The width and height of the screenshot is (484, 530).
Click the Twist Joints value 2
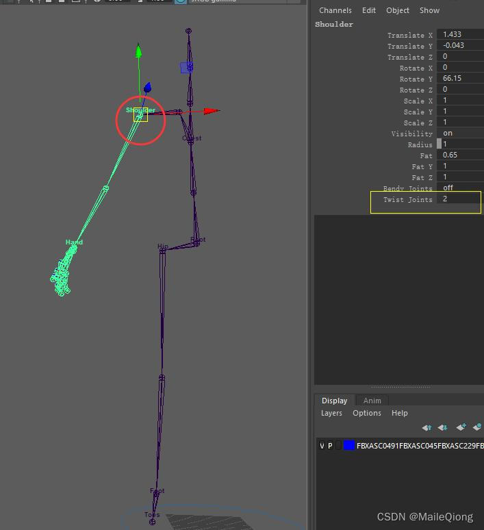tap(460, 199)
